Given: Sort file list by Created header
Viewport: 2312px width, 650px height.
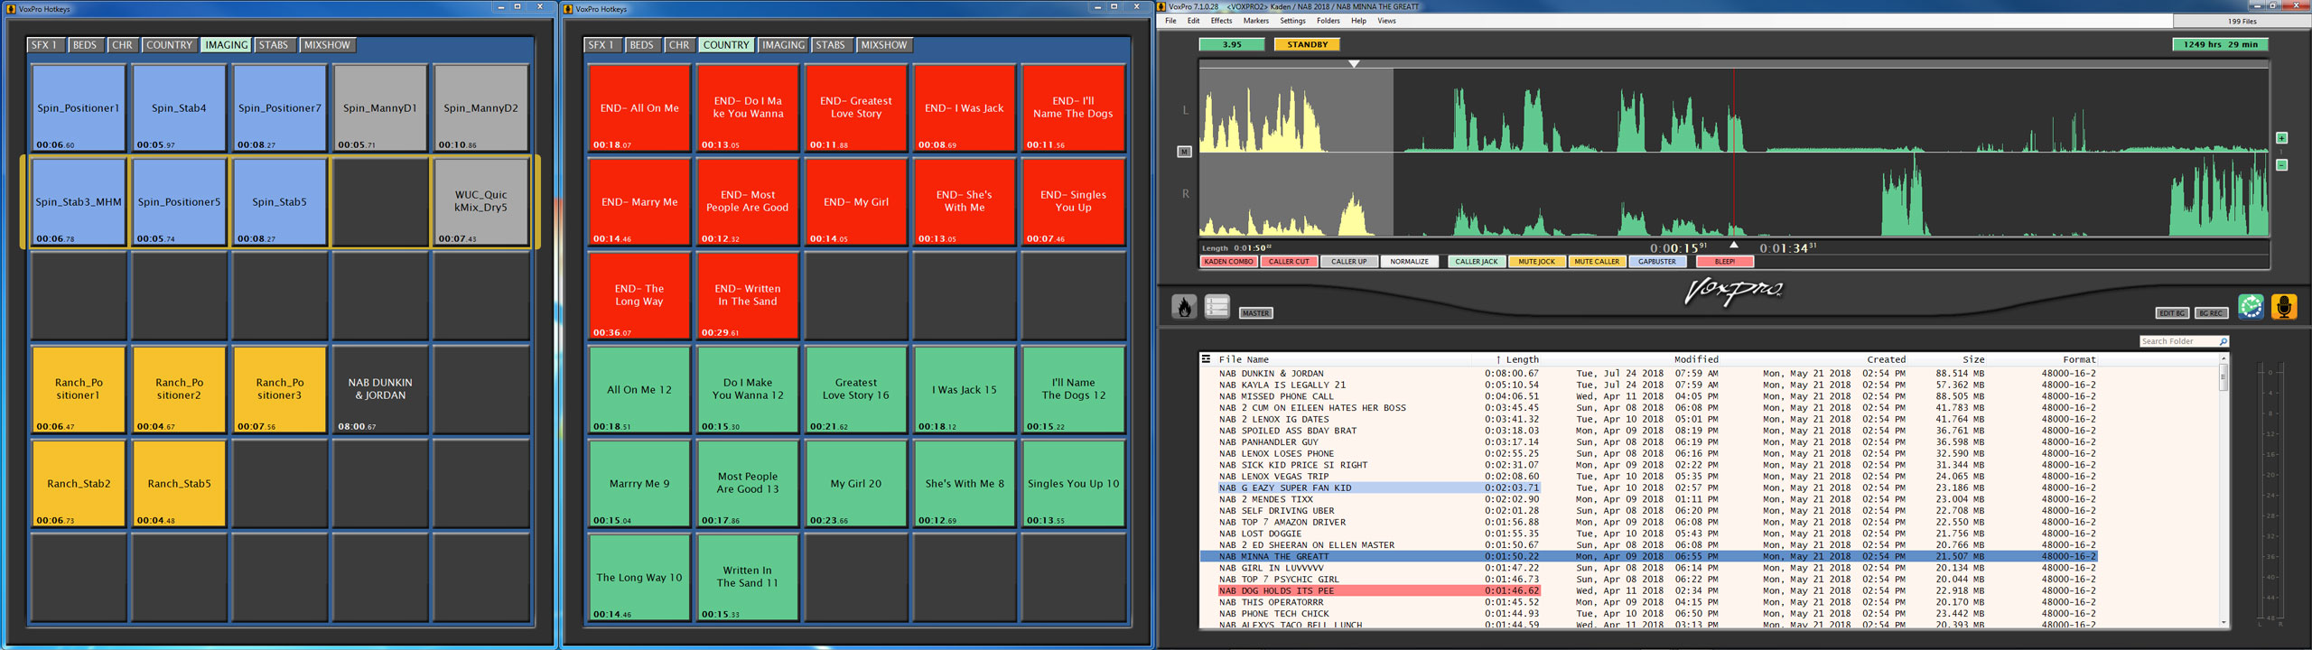Looking at the screenshot, I should point(1886,359).
